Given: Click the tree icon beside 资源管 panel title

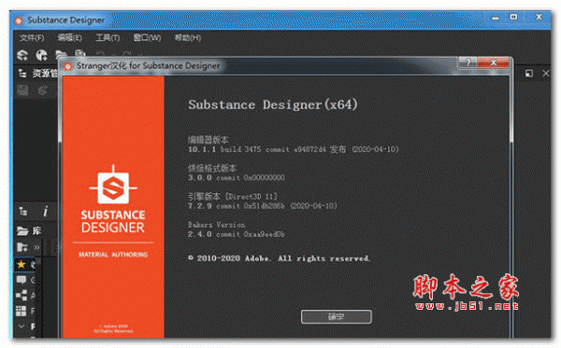Looking at the screenshot, I should [x=22, y=74].
